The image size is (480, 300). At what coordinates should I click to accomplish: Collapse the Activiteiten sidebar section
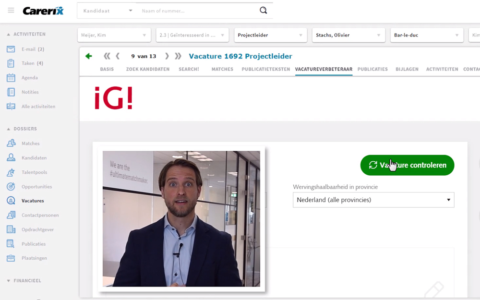(9, 34)
